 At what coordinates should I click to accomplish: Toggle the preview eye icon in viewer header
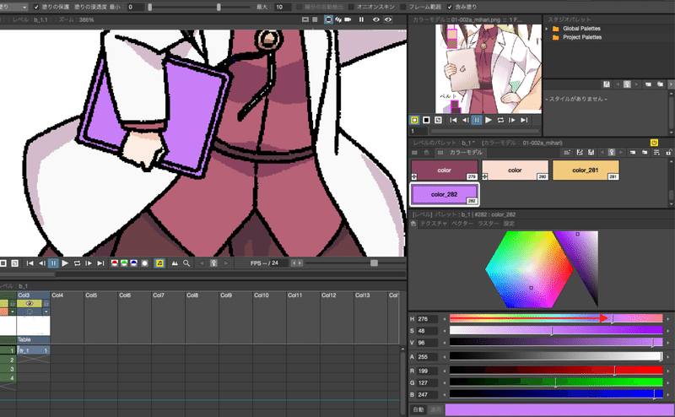[x=375, y=19]
